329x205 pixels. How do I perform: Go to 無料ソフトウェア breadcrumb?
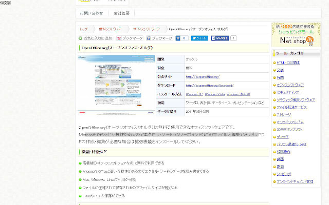(x=110, y=29)
